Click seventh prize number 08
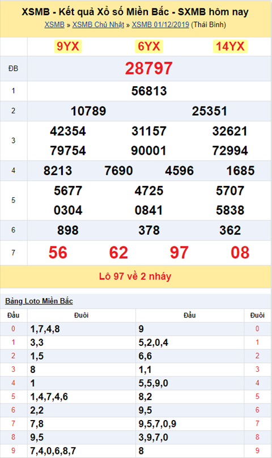 pos(240,253)
